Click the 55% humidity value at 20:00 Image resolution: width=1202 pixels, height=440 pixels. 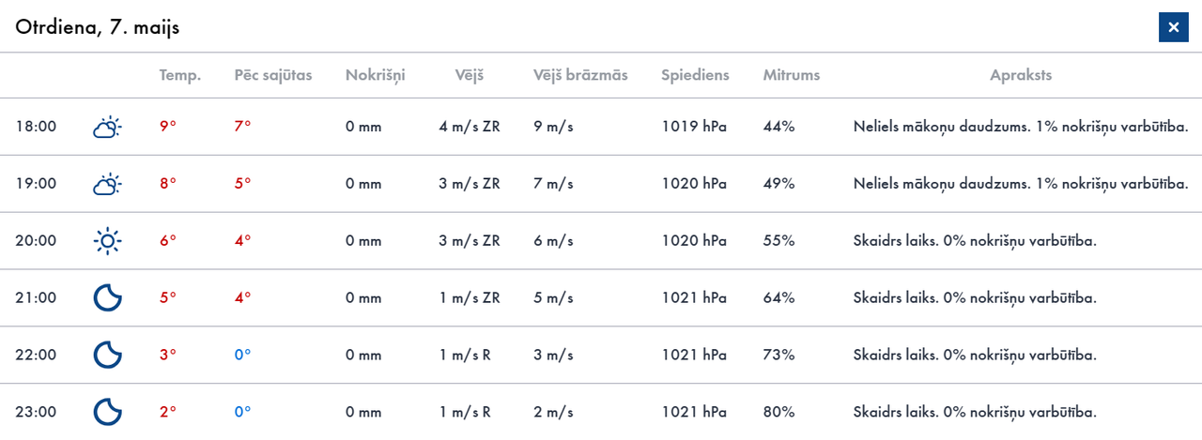click(779, 241)
